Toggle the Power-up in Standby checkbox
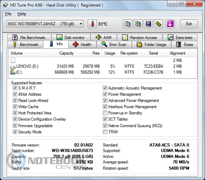 (x=105, y=113)
